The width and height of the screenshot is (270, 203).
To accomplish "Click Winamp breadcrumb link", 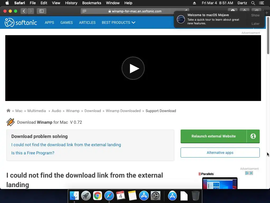I will pos(73,111).
